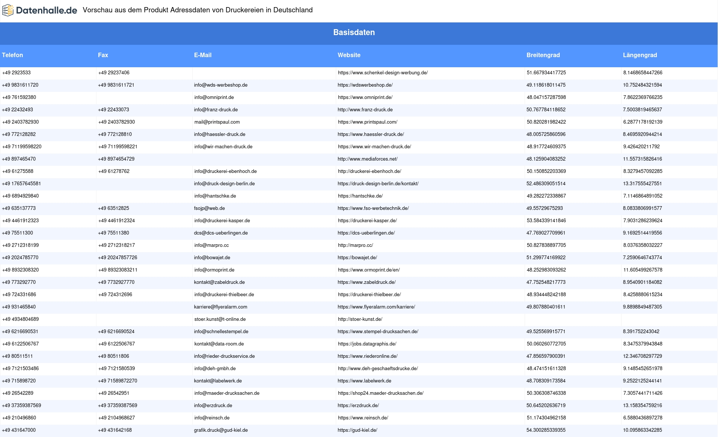Select latitude value 51.667934417725

coord(546,73)
